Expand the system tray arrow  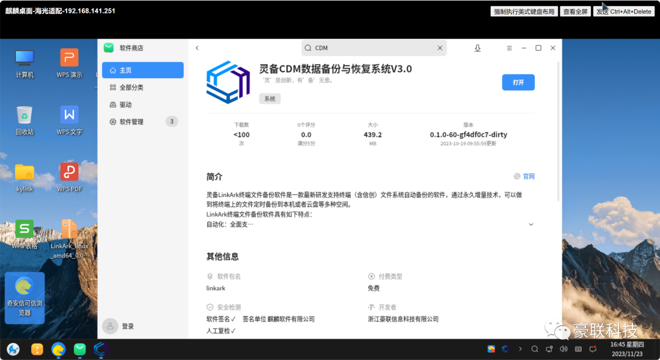520,348
